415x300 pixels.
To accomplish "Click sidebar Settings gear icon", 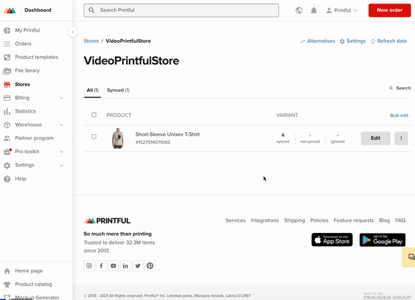I will coord(7,165).
